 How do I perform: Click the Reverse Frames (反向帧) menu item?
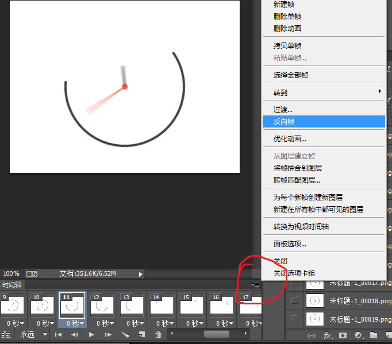[324, 122]
